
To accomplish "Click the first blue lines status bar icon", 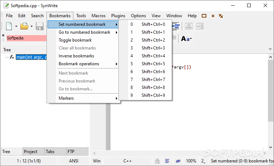I will click(x=167, y=161).
